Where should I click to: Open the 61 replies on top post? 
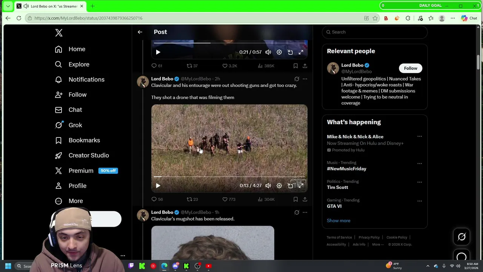(157, 66)
